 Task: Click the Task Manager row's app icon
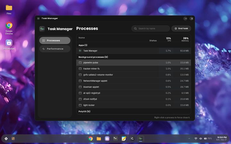click(x=80, y=51)
